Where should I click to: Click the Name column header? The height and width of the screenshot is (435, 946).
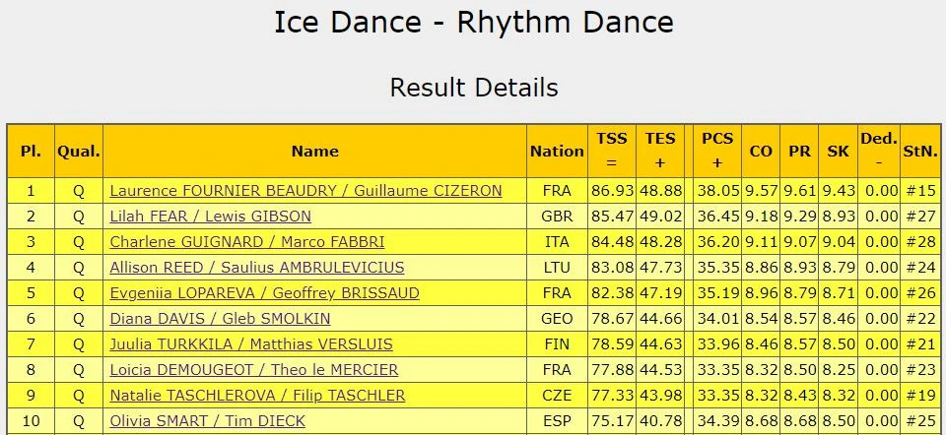tap(314, 152)
